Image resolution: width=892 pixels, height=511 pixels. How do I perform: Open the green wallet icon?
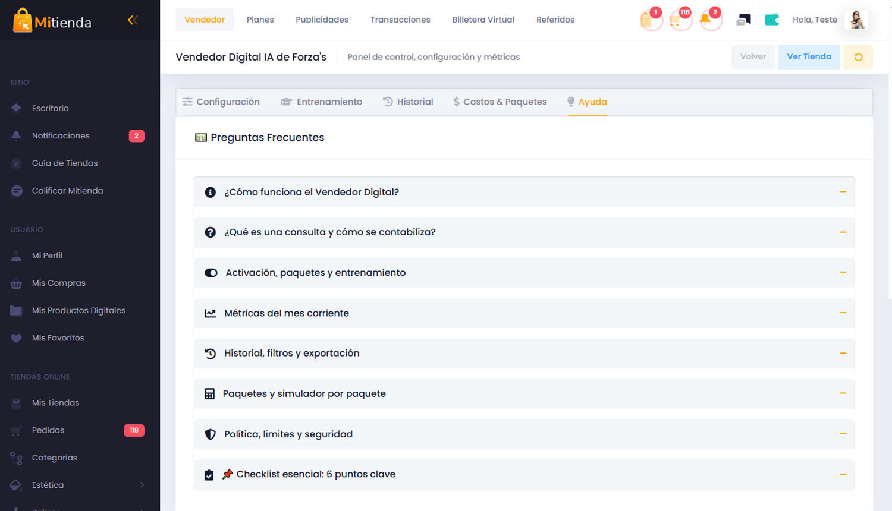771,20
